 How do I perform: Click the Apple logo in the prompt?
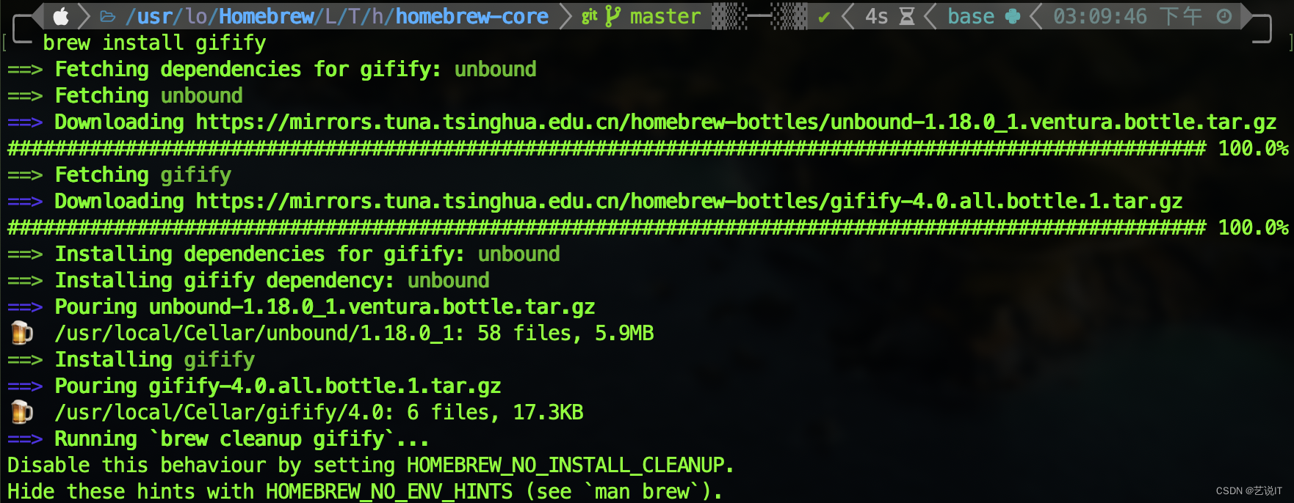pos(61,16)
